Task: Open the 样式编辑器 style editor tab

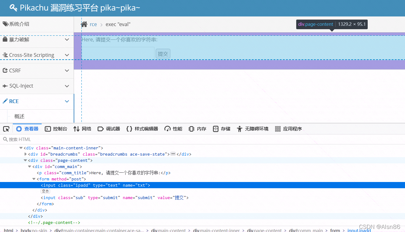Action: tap(142, 129)
